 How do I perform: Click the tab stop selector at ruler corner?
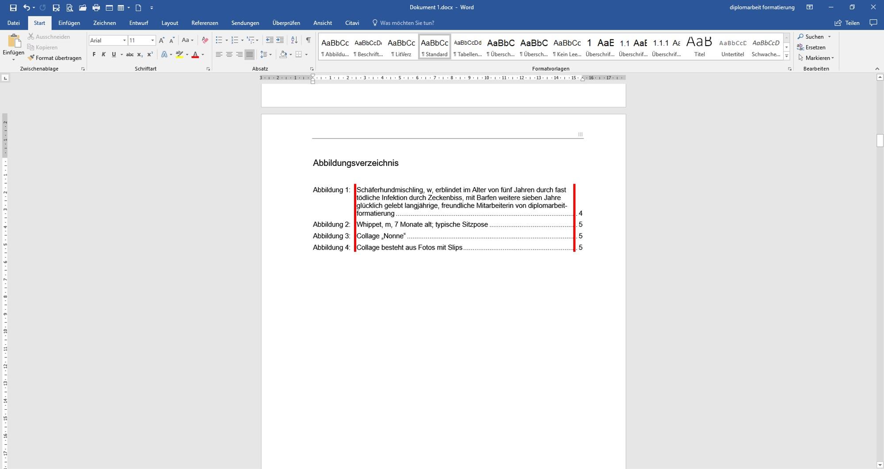(x=5, y=78)
